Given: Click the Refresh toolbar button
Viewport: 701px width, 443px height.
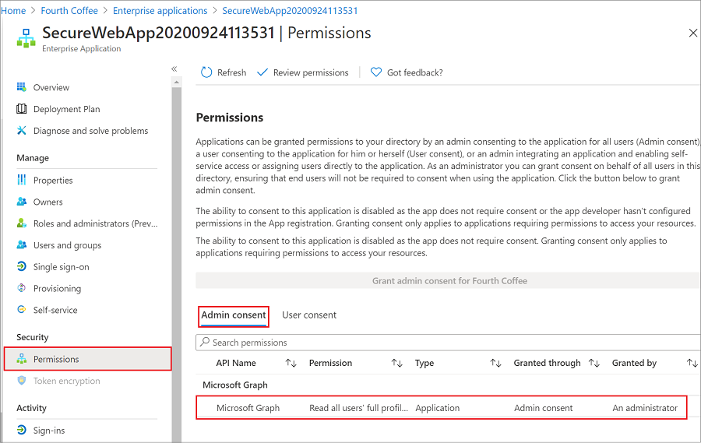Looking at the screenshot, I should point(224,72).
